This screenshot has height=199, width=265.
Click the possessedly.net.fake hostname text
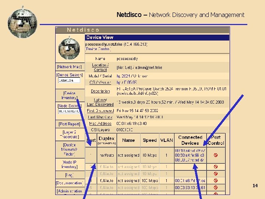(x=103, y=44)
